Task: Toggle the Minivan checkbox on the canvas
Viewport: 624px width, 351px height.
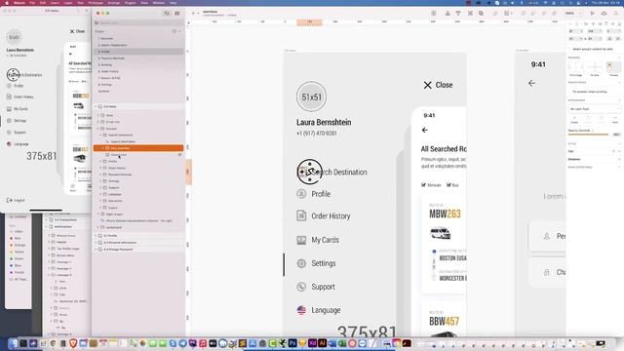Action: coord(423,185)
